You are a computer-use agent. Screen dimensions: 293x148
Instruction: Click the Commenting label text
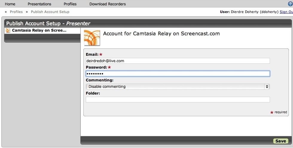click(x=100, y=80)
